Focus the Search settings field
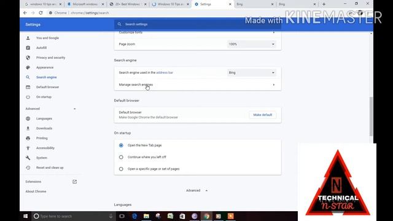393x221 pixels. click(198, 25)
